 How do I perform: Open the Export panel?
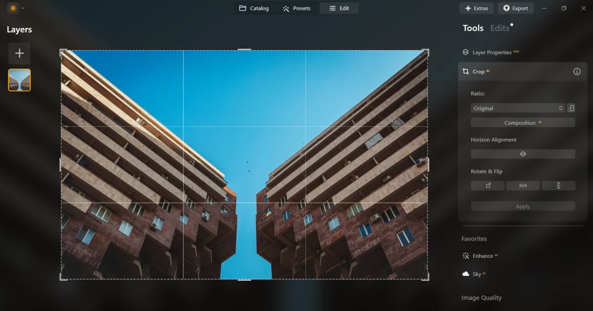coord(515,8)
